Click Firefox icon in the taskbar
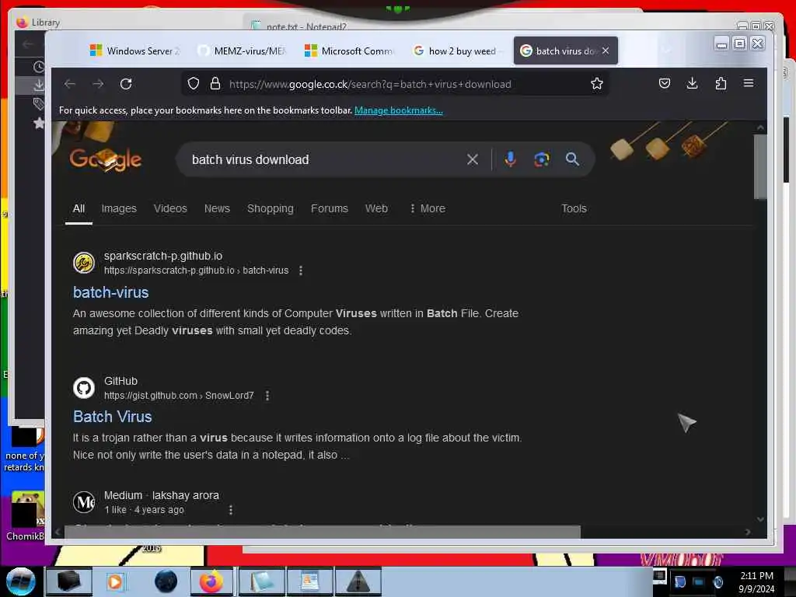This screenshot has width=796, height=597. click(x=211, y=581)
